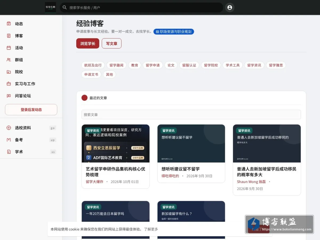Screen dimensions: 320x240
Task: Filter by 申请文书 category
Action: tap(91, 74)
